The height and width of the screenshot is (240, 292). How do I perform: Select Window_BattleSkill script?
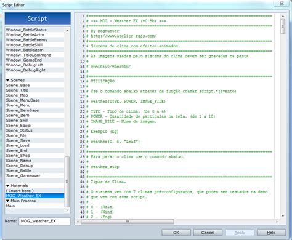(x=35, y=45)
